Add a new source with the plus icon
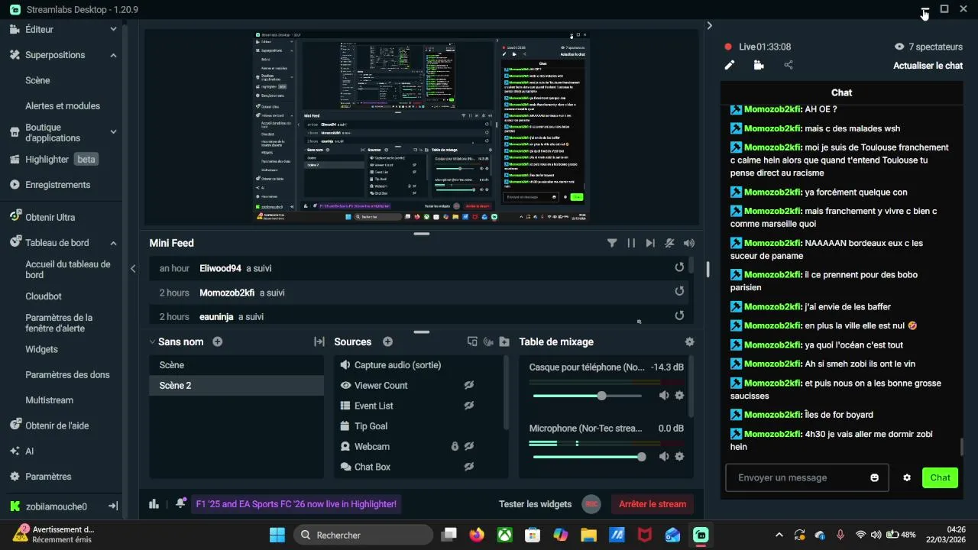This screenshot has width=978, height=550. [387, 341]
